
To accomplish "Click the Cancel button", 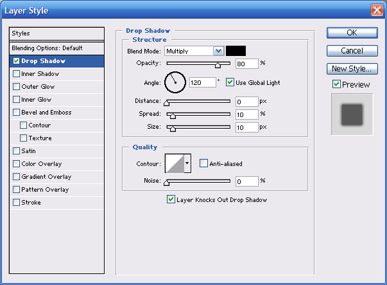I will [351, 50].
